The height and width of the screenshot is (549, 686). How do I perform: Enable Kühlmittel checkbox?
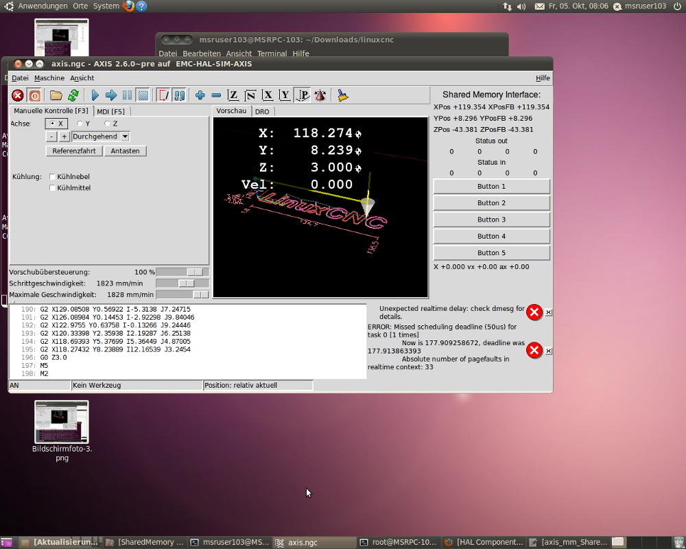[x=53, y=188]
